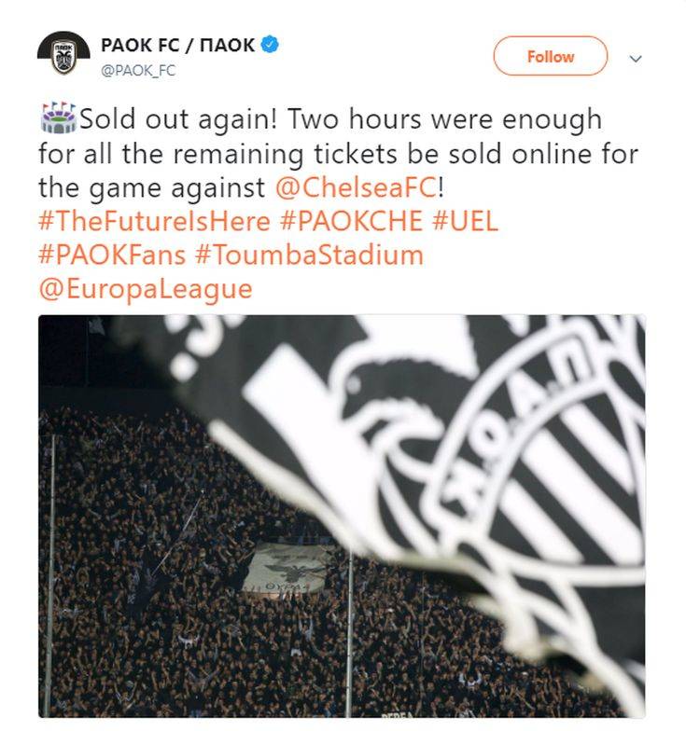
Task: Click the @PAOK_FC handle
Action: (x=137, y=70)
